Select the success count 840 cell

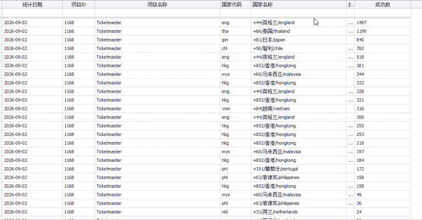(382, 40)
